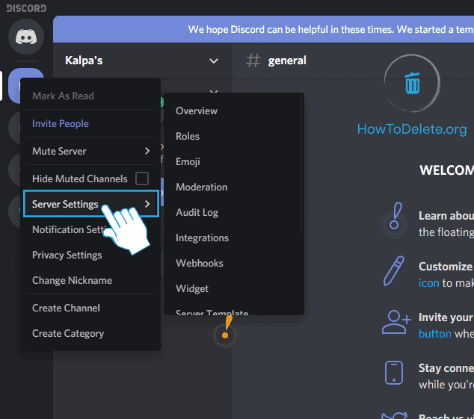
Task: Click the hash icon beside general
Action: pos(253,60)
